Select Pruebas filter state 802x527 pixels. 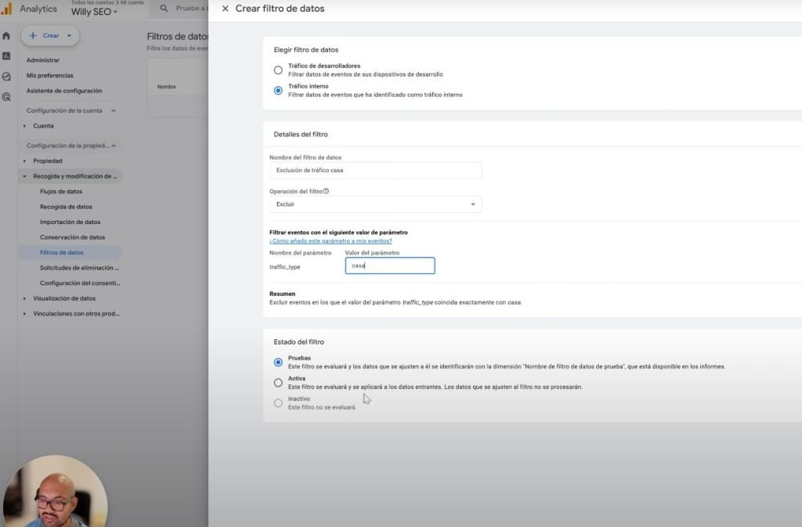coord(278,363)
